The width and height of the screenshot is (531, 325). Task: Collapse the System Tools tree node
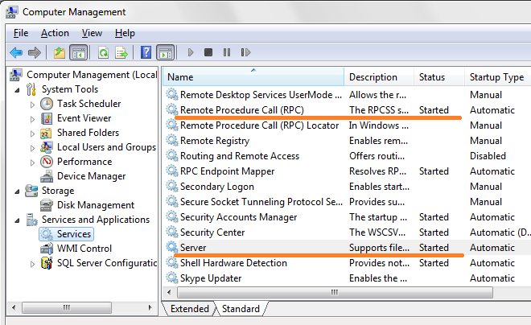19,89
